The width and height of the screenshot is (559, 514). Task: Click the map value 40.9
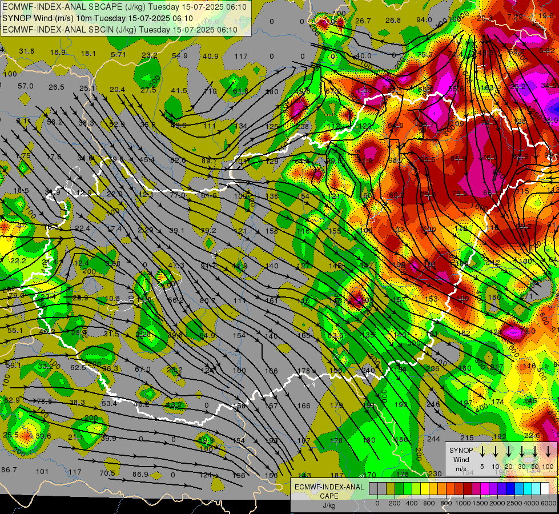click(210, 57)
